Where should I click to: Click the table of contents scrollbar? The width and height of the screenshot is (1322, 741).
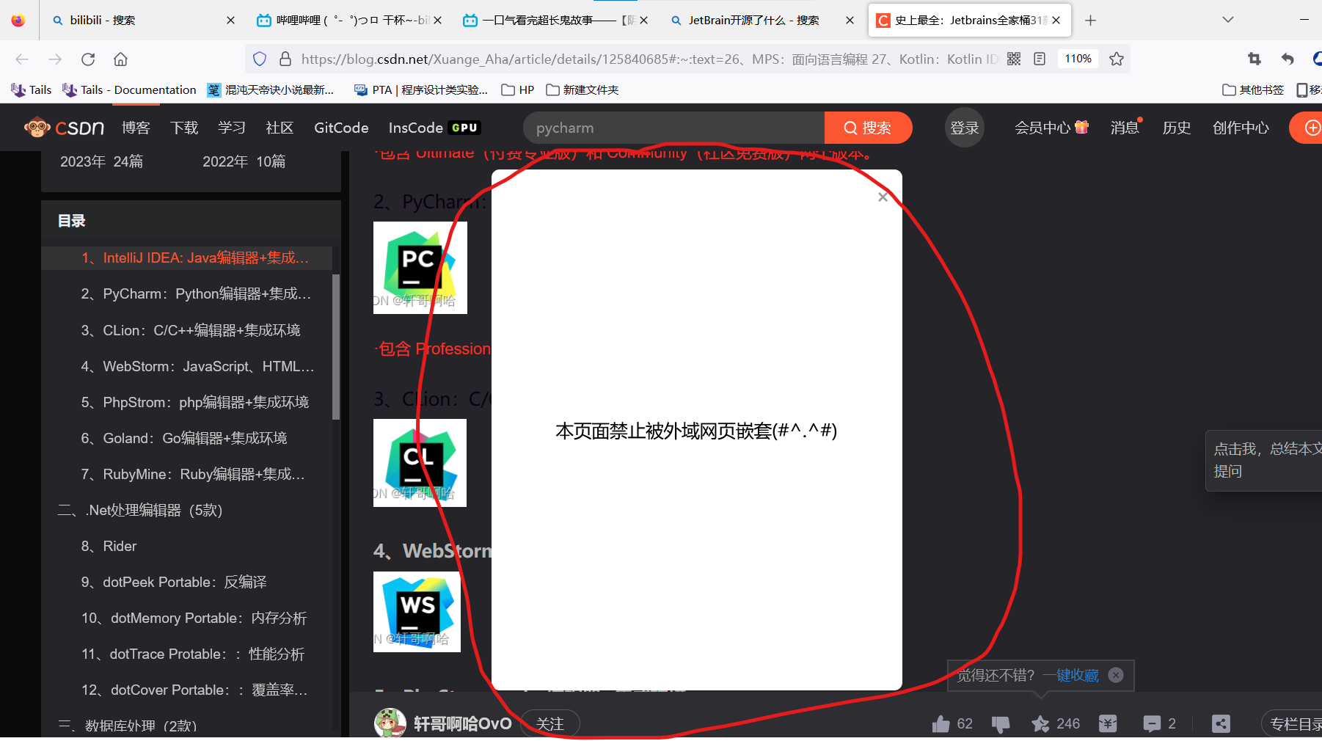[x=336, y=346]
